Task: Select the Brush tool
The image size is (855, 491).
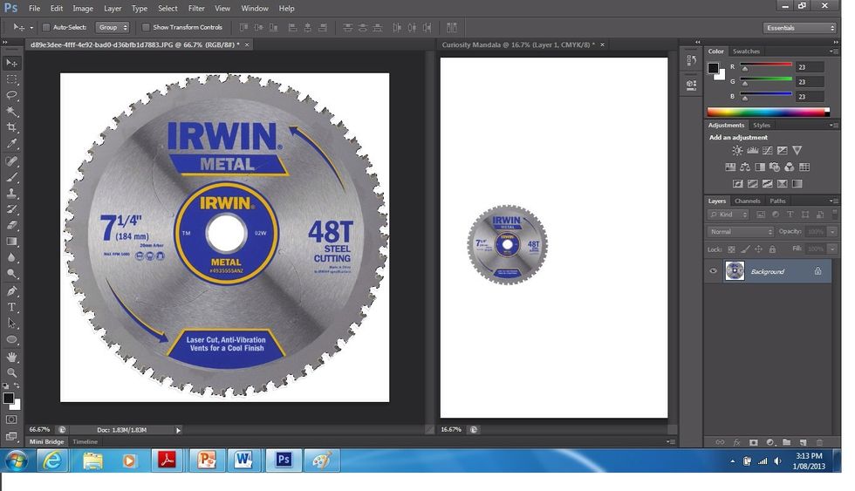Action: pos(11,177)
